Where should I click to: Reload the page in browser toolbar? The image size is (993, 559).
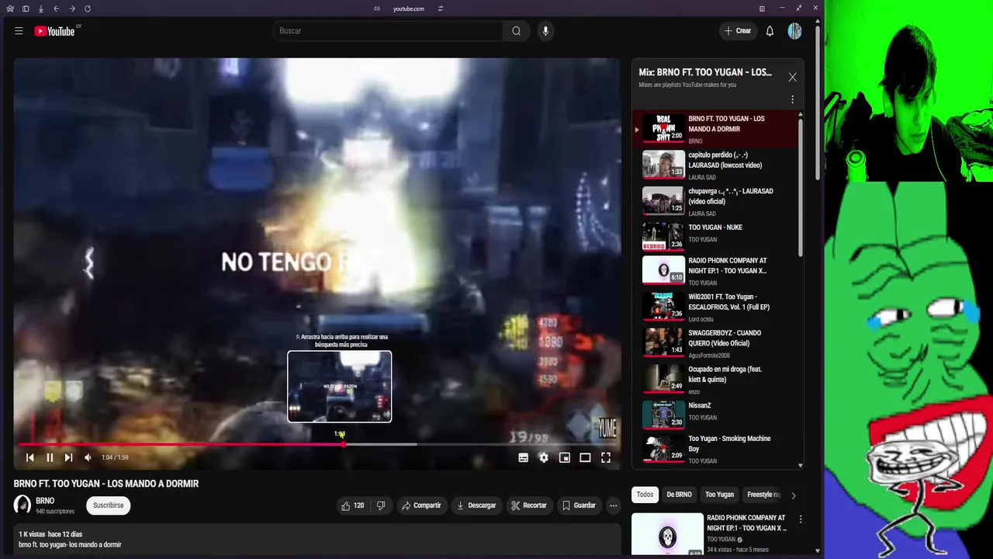pyautogui.click(x=87, y=9)
